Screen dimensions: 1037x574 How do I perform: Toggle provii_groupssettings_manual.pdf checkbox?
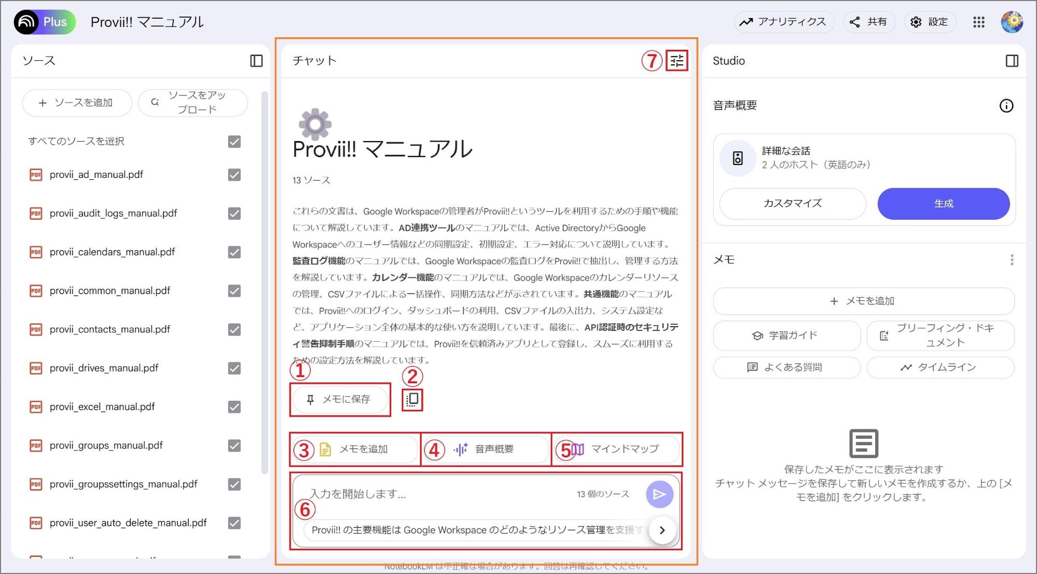(x=234, y=484)
